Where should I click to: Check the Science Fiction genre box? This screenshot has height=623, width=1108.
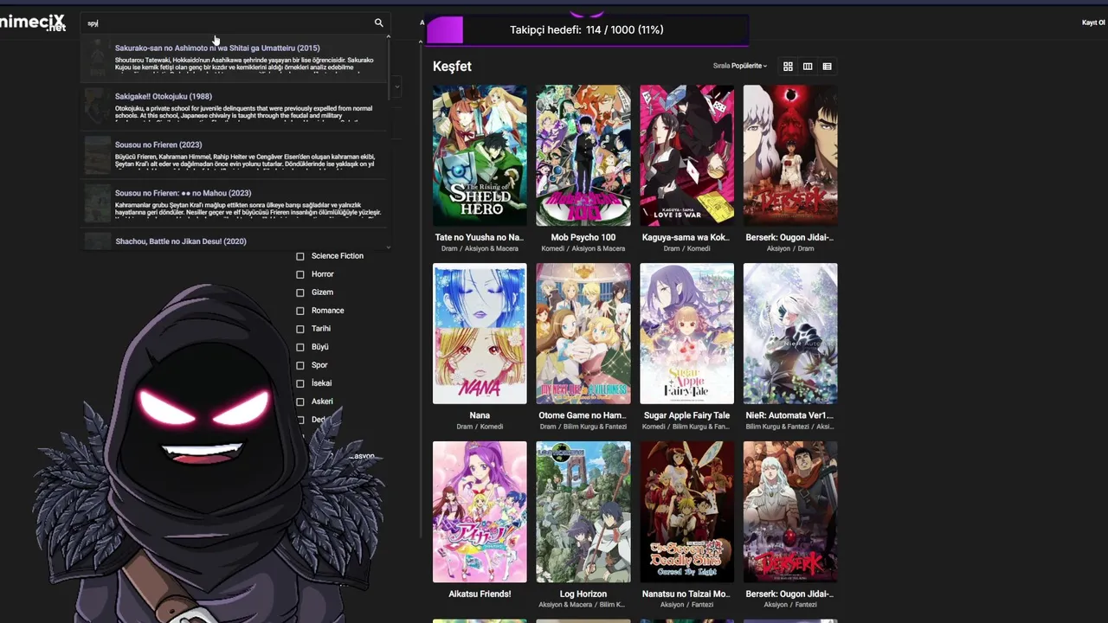click(300, 256)
